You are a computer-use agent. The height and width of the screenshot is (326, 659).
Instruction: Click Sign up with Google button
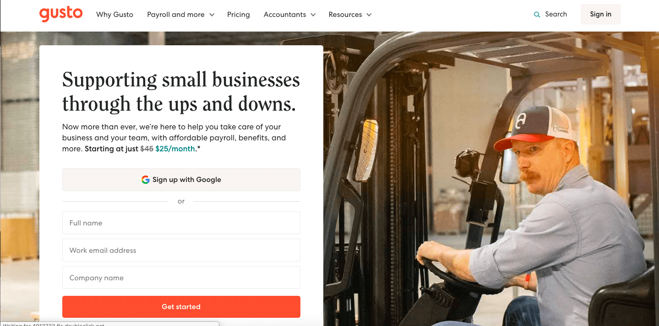pos(181,180)
